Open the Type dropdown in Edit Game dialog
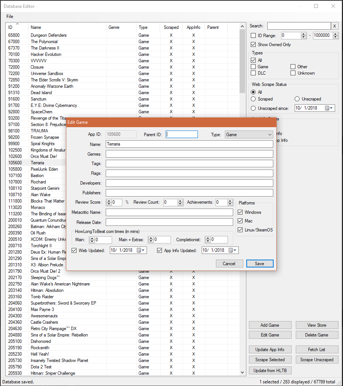This screenshot has height=386, width=343. click(x=268, y=134)
